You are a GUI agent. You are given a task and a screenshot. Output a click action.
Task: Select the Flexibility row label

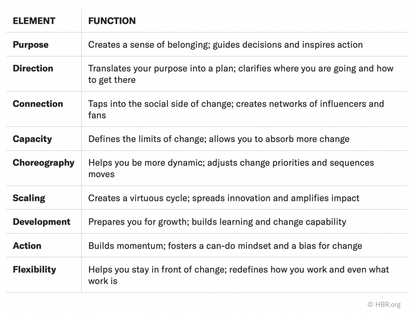tap(34, 270)
